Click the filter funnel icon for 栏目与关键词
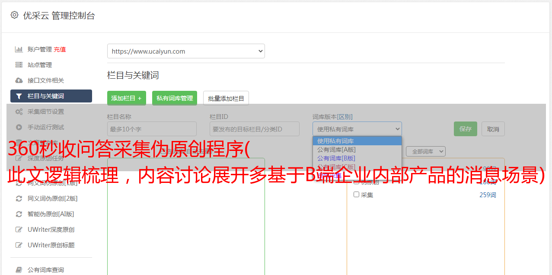This screenshot has height=275, width=552. click(x=19, y=96)
